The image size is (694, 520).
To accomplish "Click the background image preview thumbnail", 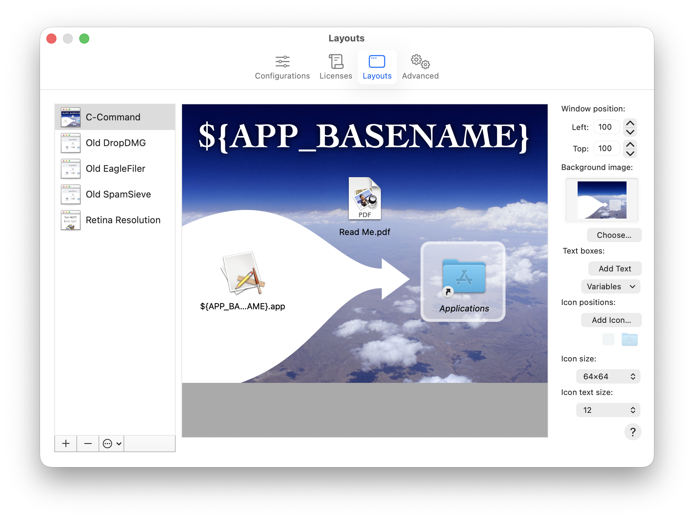I will tap(602, 200).
